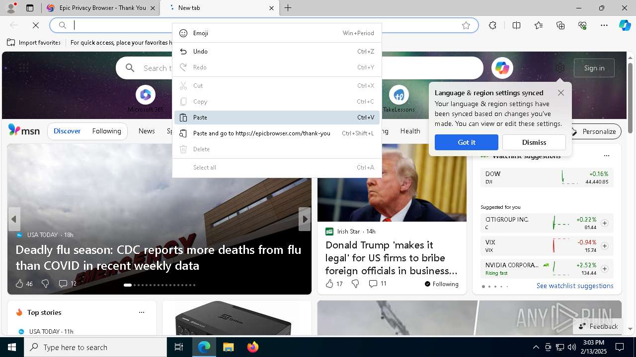This screenshot has width=636, height=357.
Task: Open the Windows Start menu
Action: pyautogui.click(x=12, y=347)
